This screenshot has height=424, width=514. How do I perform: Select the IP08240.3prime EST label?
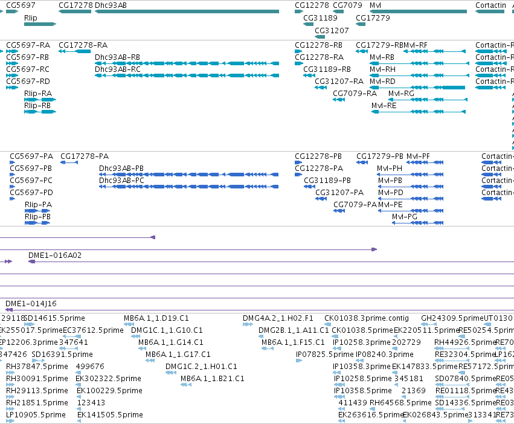pos(385,355)
